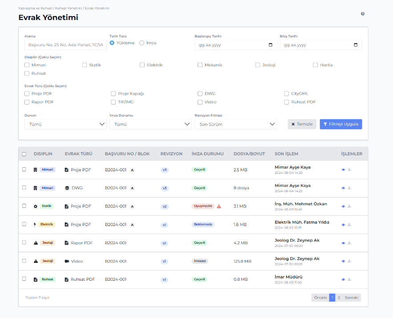Select the İmza radio button
The height and width of the screenshot is (327, 393).
click(142, 43)
